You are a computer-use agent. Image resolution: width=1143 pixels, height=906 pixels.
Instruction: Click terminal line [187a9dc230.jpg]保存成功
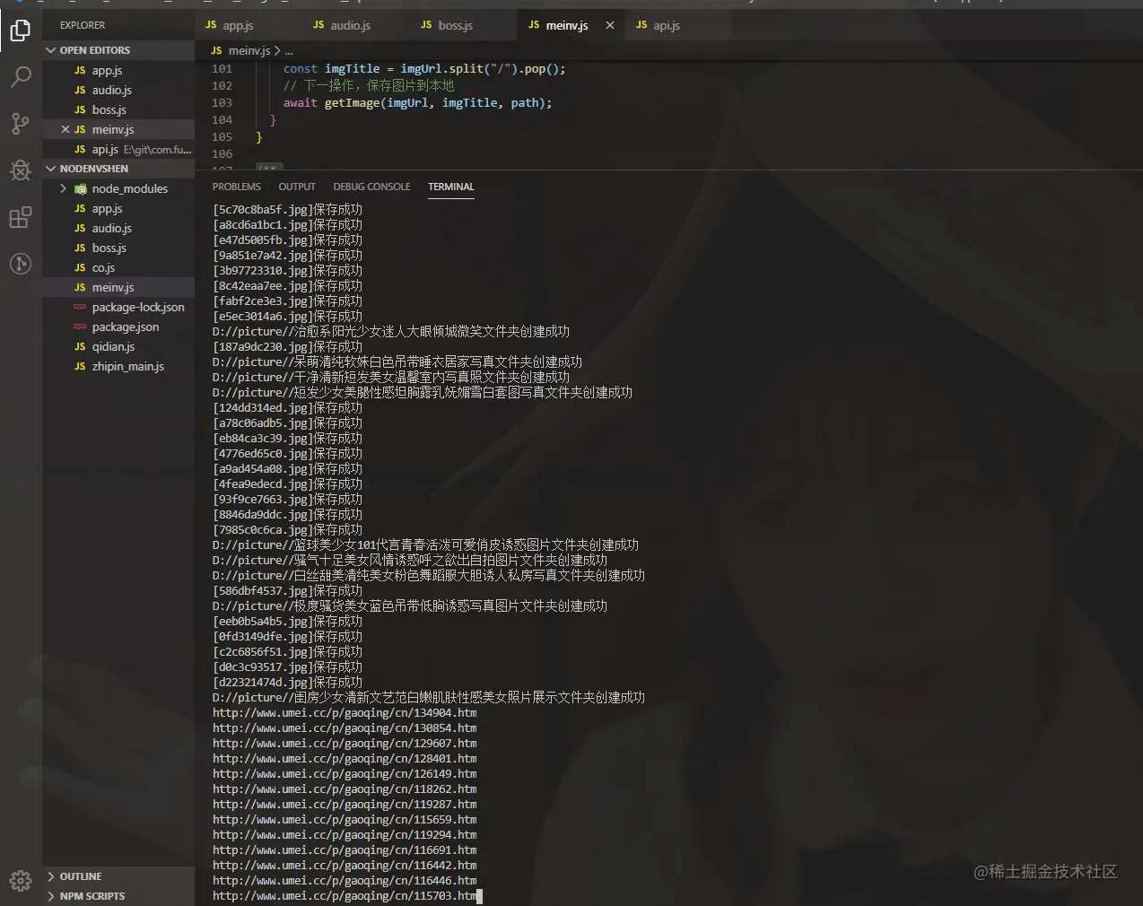(x=287, y=347)
